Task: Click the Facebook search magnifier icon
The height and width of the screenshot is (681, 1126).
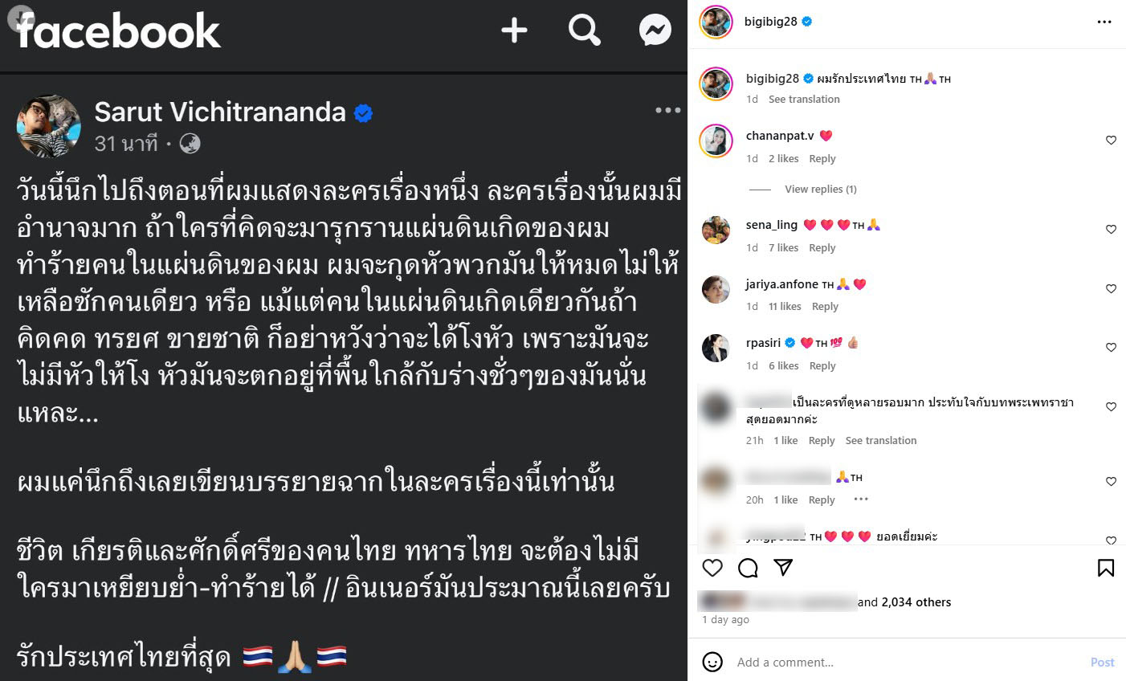Action: pos(585,31)
